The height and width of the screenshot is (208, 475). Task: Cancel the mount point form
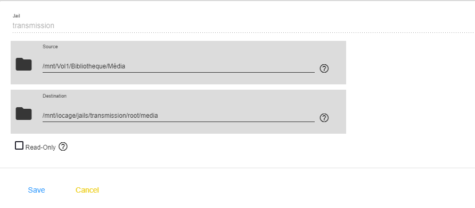click(x=87, y=190)
